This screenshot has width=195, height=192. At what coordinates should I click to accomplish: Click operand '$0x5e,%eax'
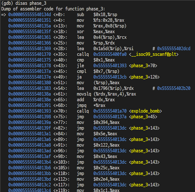[105, 134]
